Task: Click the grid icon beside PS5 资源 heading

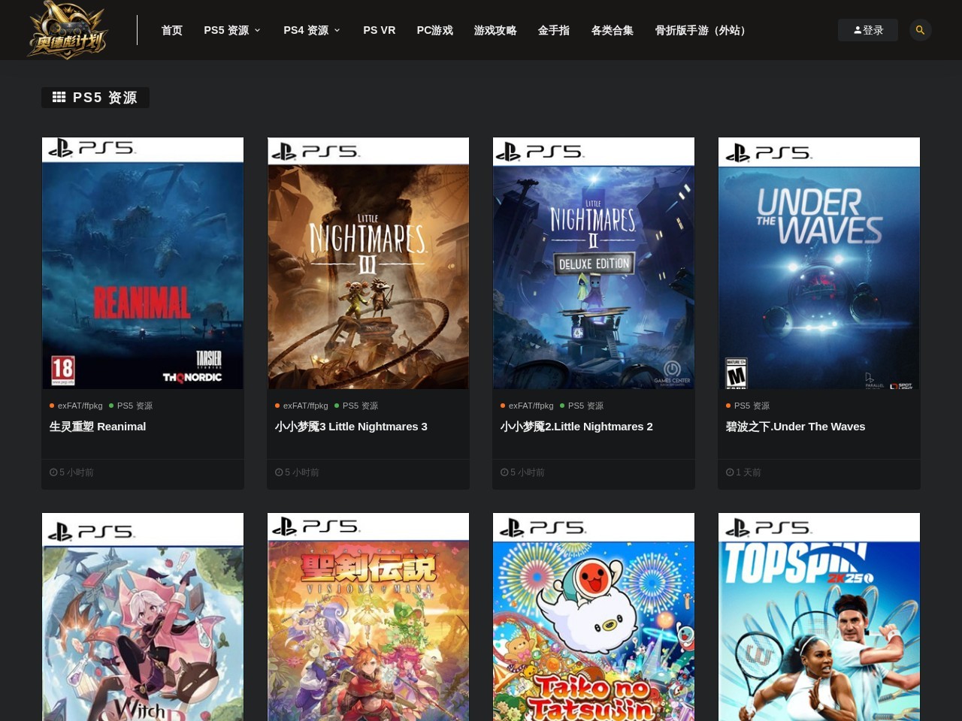Action: (59, 98)
